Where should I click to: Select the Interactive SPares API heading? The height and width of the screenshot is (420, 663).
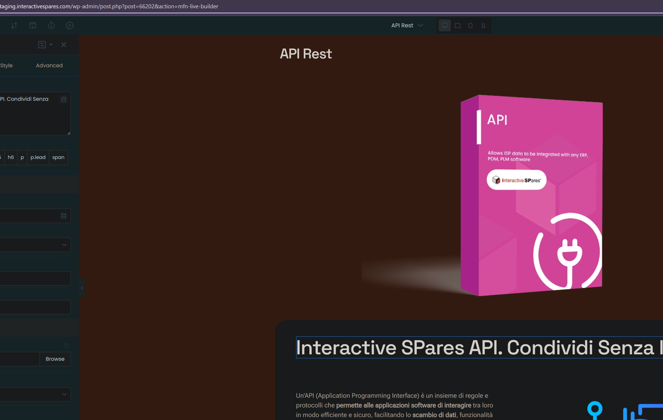point(479,347)
